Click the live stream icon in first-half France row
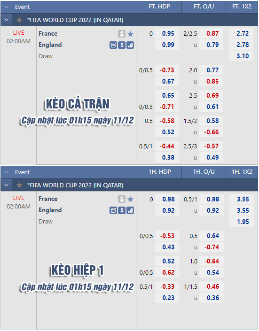 pos(122,199)
